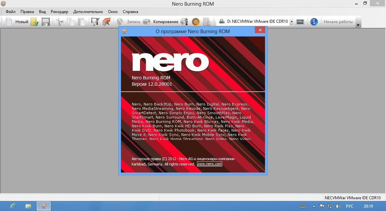Screen dimensions: 386x211
Task: Open the touch keyboard from the taskbar
Action: pyautogui.click(x=303, y=206)
